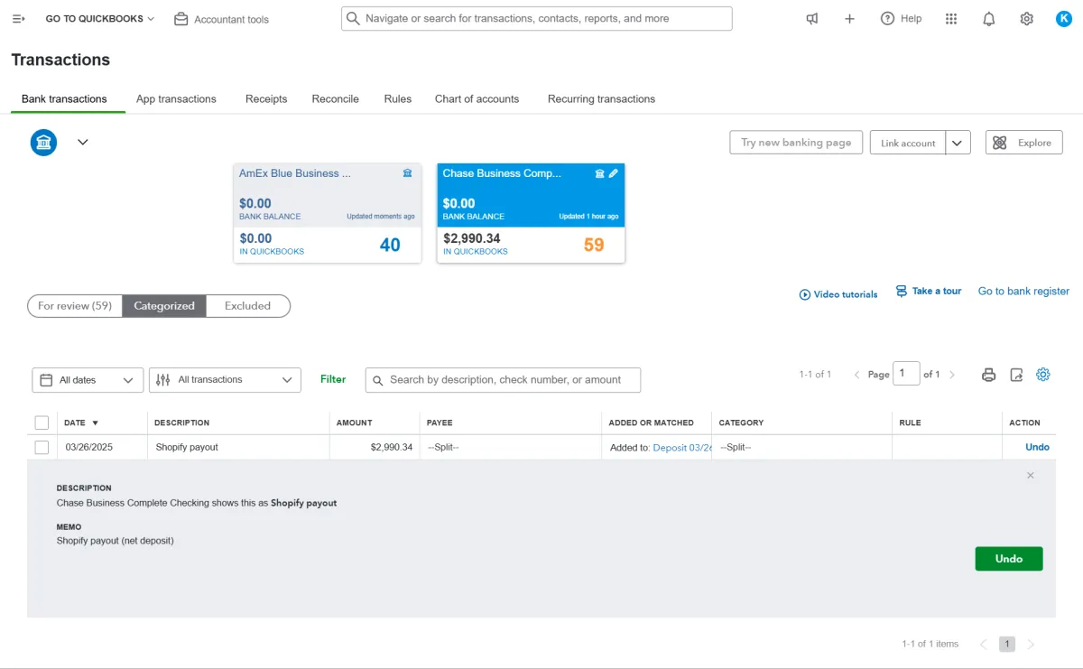Open Chart of accounts tab
Viewport: 1083px width, 669px height.
pyautogui.click(x=477, y=99)
